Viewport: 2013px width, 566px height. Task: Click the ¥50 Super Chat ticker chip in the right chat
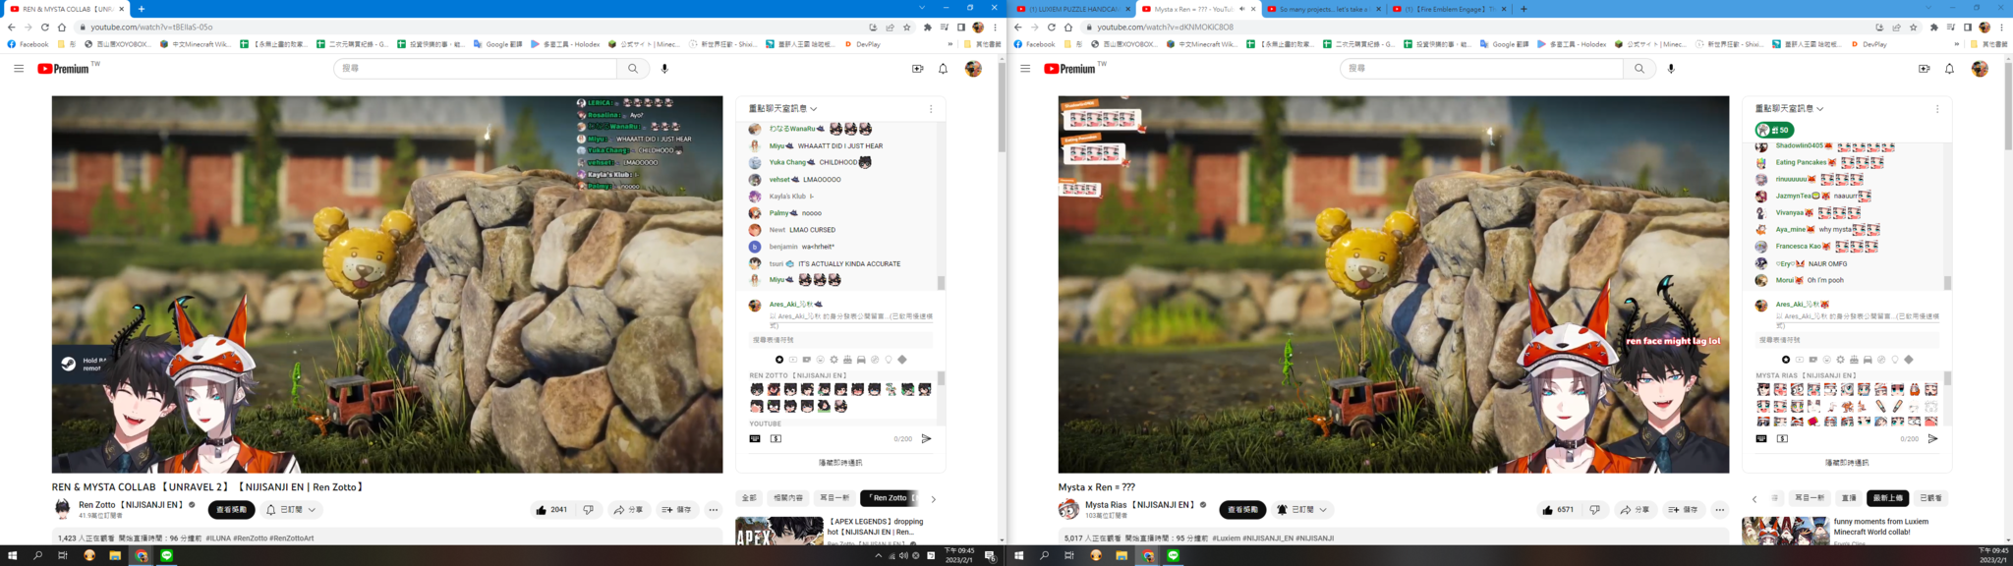point(1775,130)
